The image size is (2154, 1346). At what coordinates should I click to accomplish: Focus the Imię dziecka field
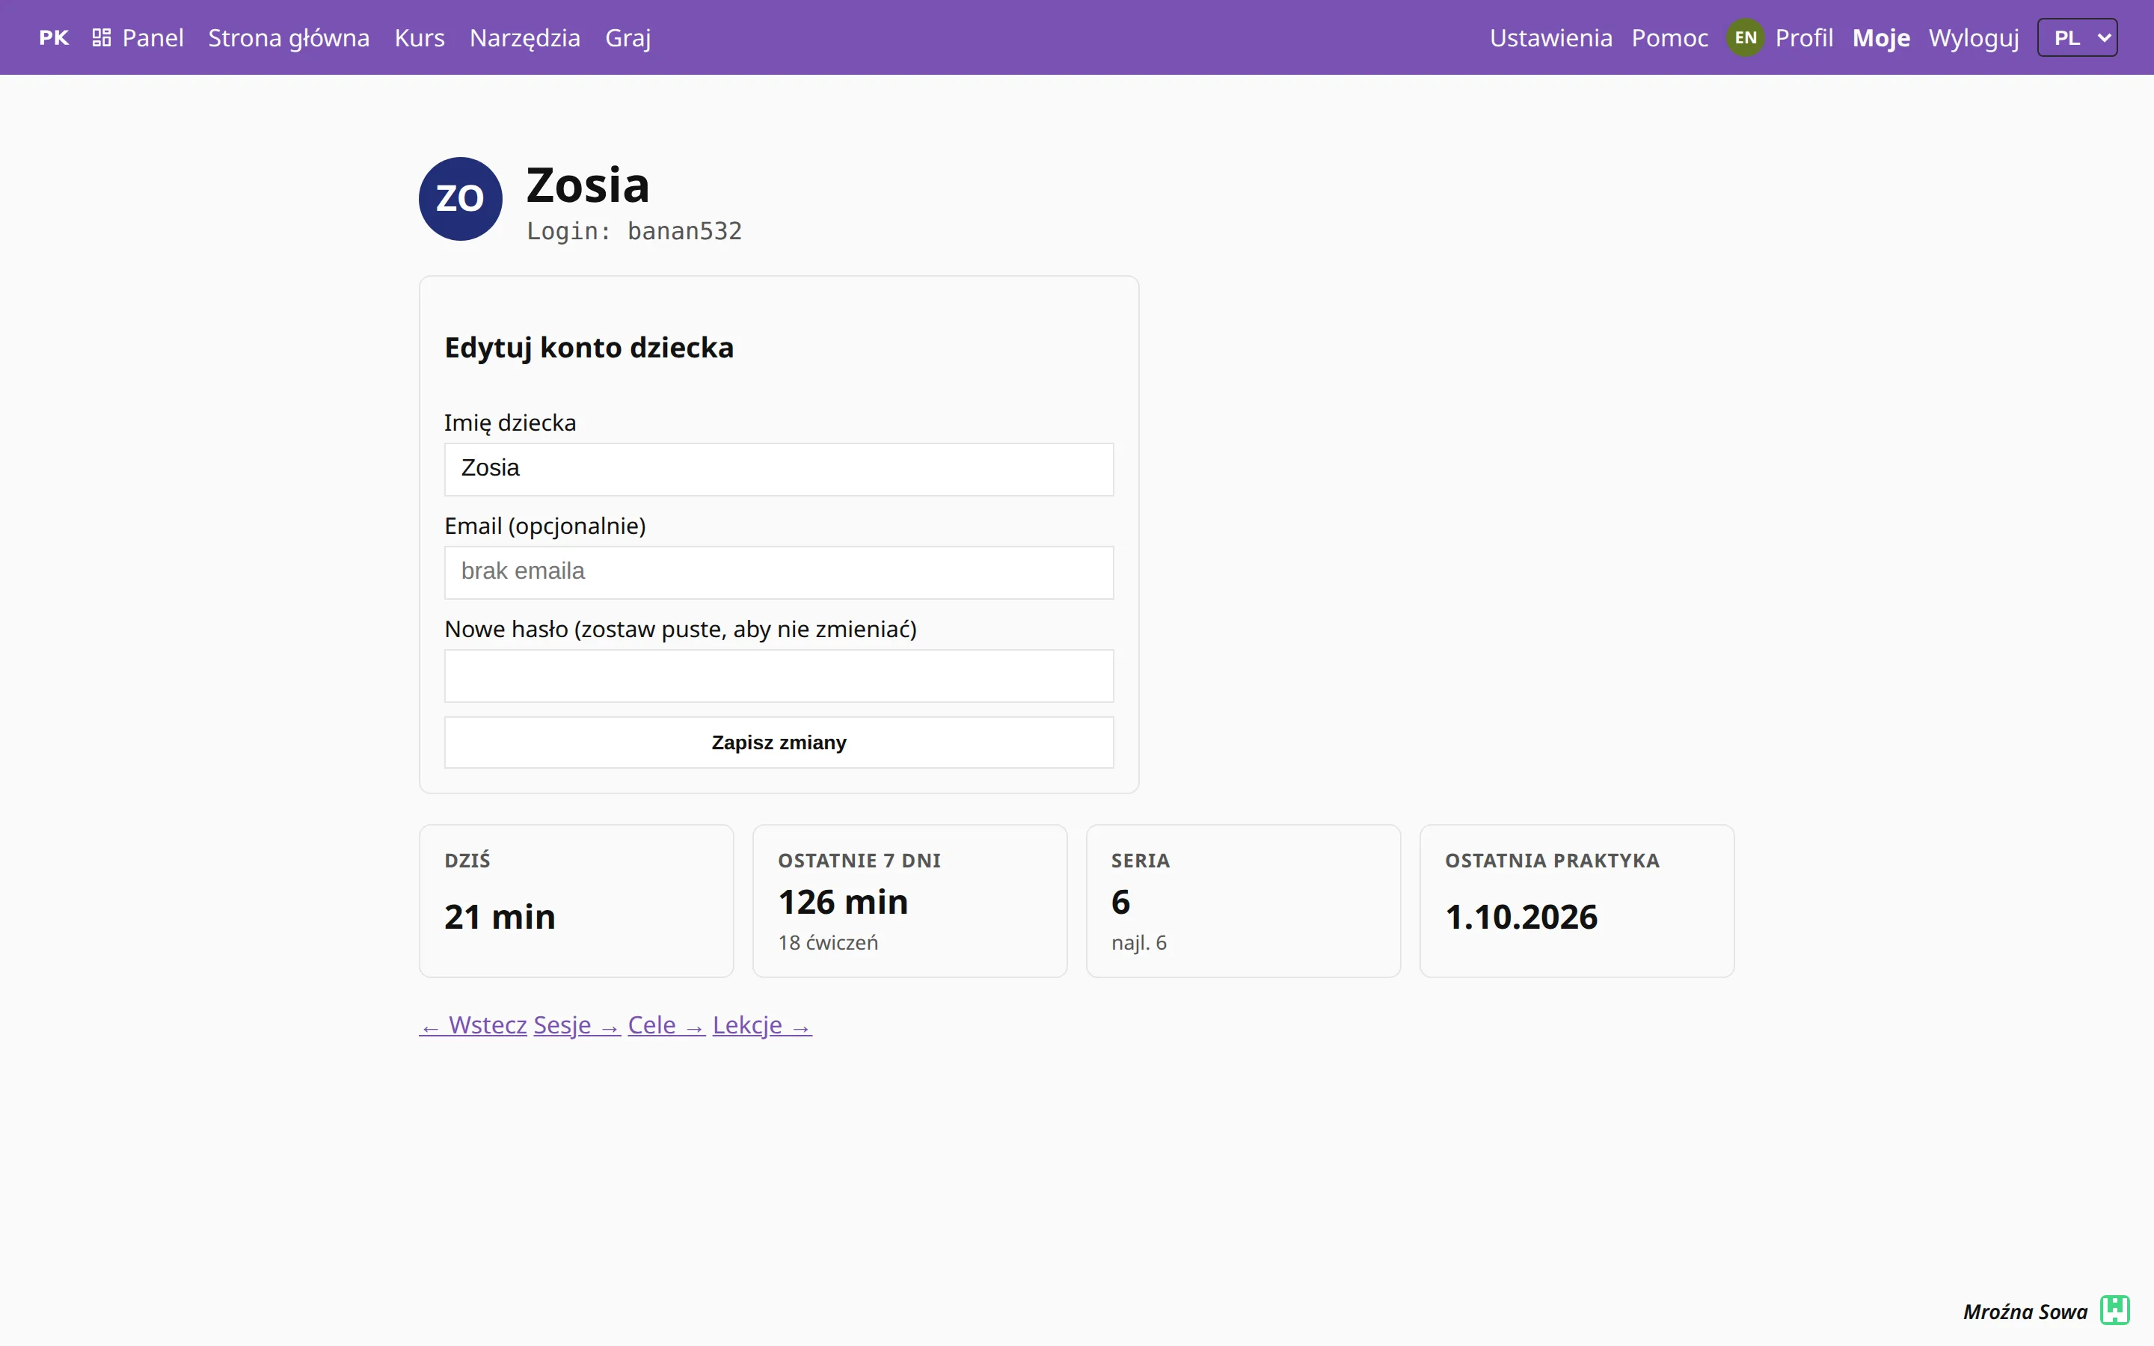click(x=779, y=469)
